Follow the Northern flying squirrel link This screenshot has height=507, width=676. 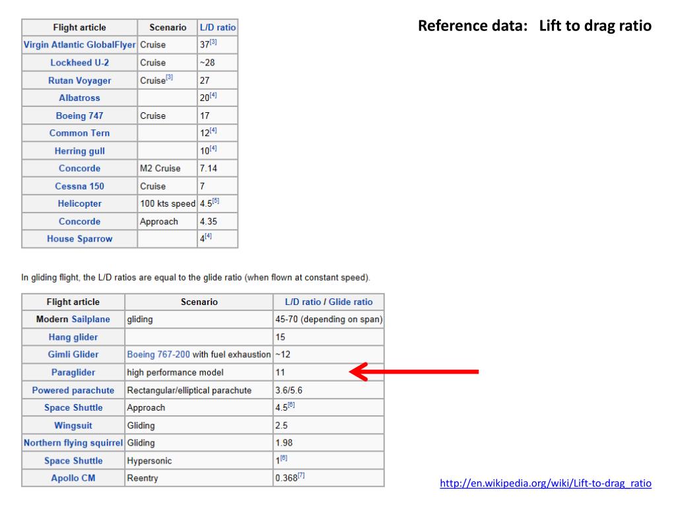pyautogui.click(x=73, y=443)
